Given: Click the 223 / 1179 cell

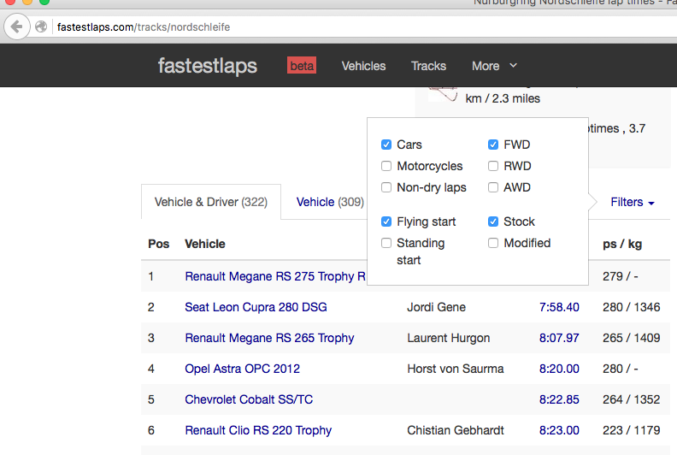Looking at the screenshot, I should 631,430.
